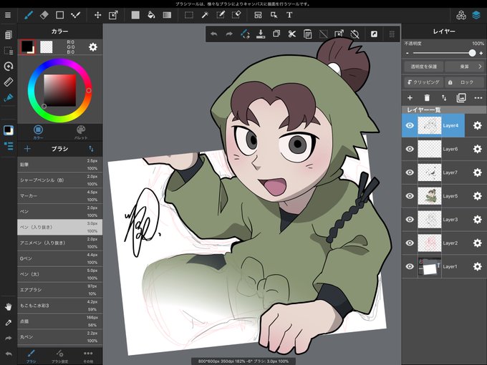This screenshot has width=487, height=365.
Task: Open Layer7 settings gear
Action: (478, 172)
